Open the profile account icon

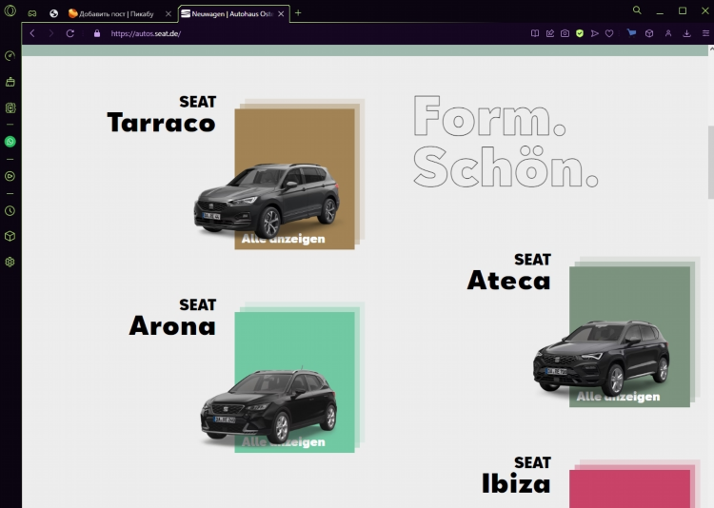coord(668,33)
